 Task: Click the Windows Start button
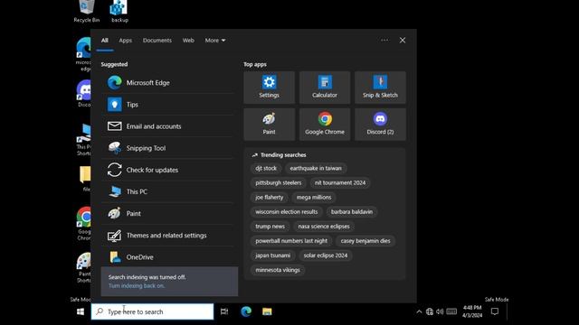[81, 311]
